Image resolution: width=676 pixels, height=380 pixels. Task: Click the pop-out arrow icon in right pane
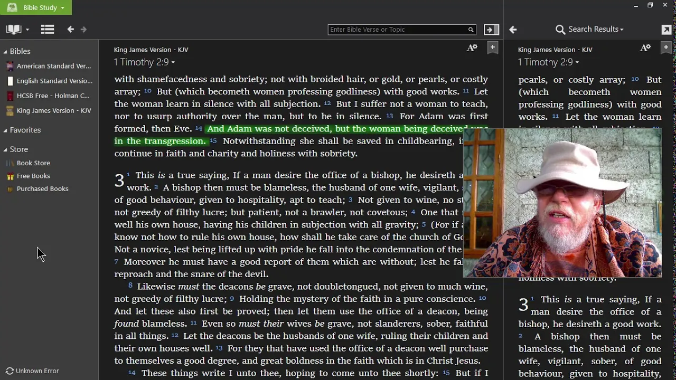666,30
